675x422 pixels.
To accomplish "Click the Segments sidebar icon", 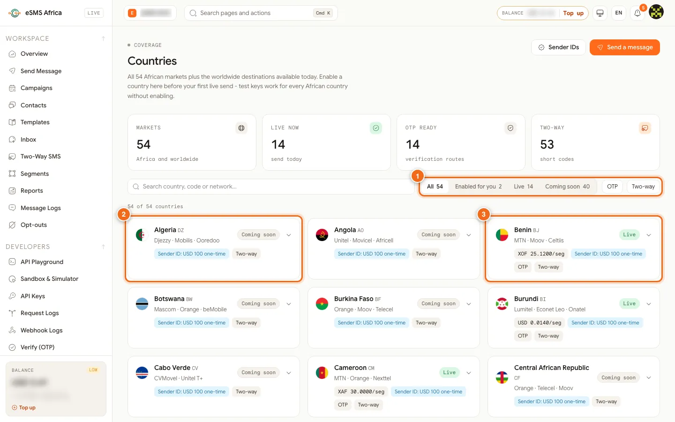I will [12, 173].
